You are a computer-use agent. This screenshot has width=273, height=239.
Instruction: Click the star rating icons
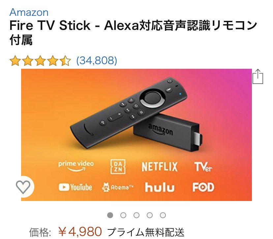click(40, 60)
